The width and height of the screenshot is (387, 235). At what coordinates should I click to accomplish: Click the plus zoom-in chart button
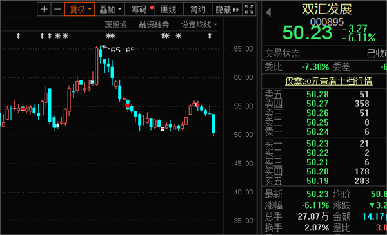pyautogui.click(x=44, y=10)
